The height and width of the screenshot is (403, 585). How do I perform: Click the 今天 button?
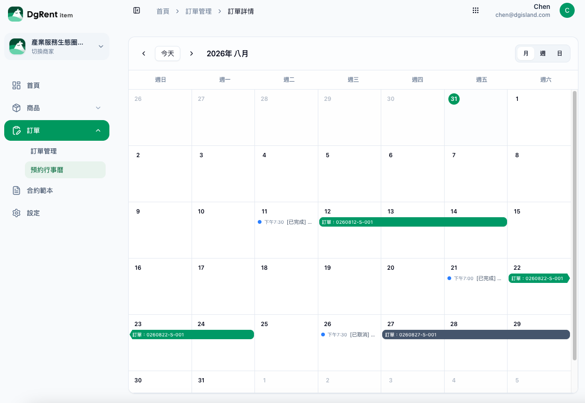[x=168, y=53]
